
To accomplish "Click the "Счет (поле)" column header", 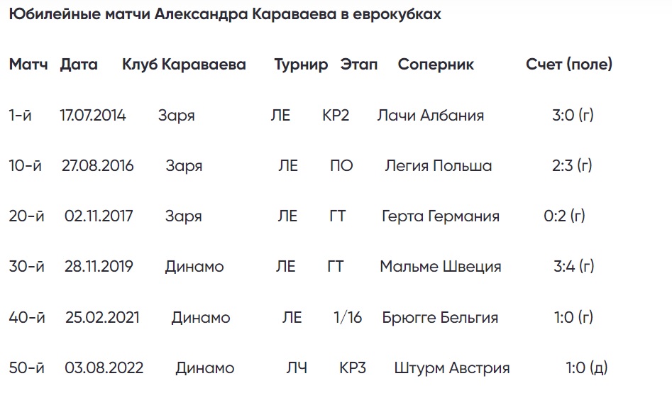I will click(569, 65).
